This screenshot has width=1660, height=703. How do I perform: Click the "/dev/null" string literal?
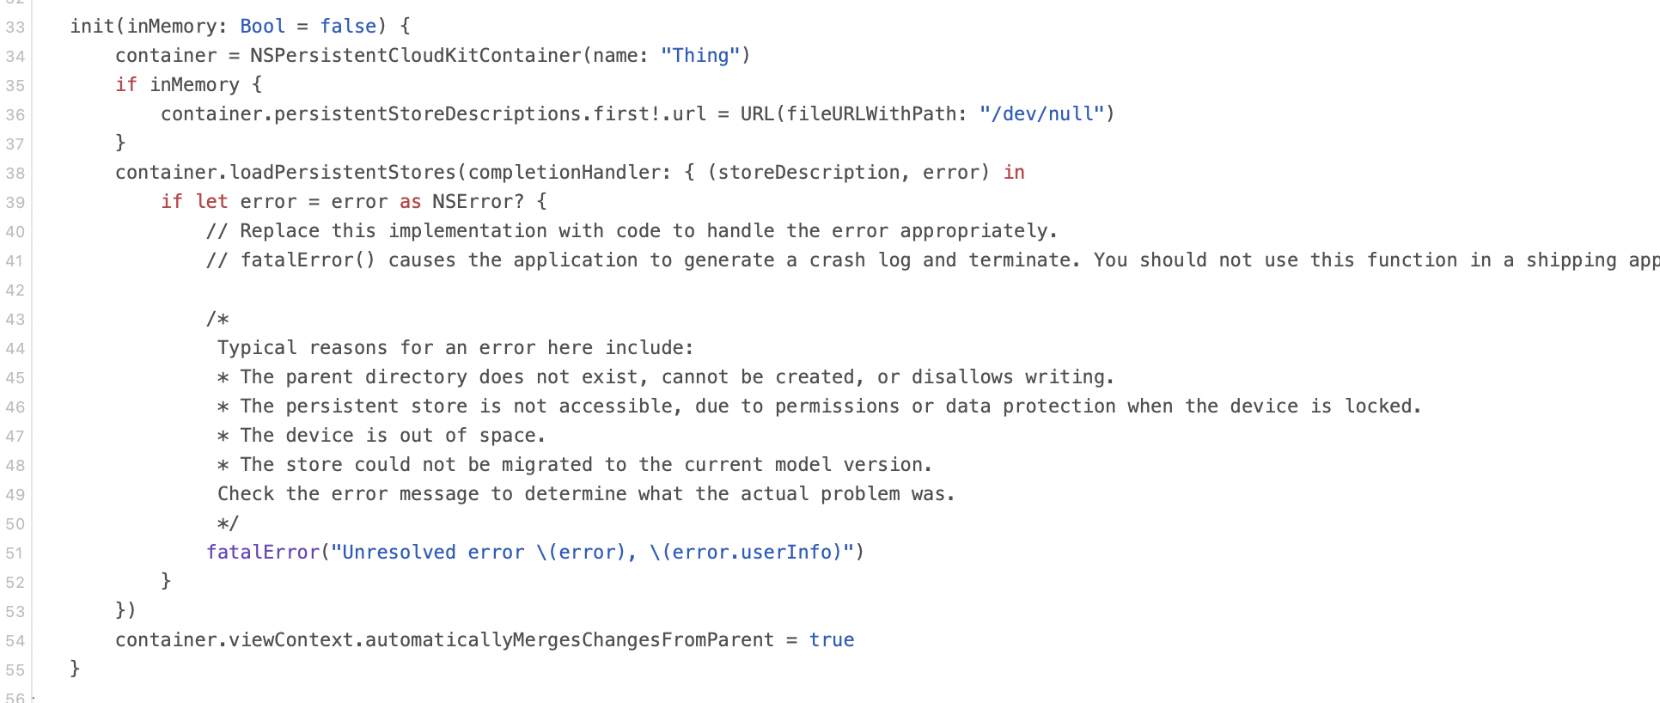1041,114
